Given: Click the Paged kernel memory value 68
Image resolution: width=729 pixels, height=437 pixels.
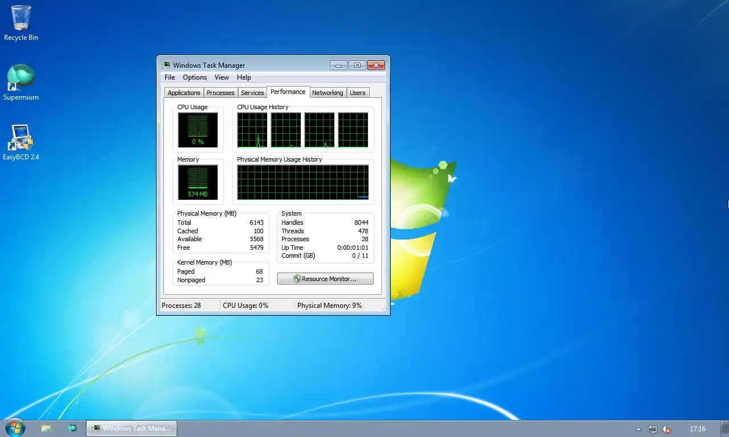Looking at the screenshot, I should [x=259, y=271].
